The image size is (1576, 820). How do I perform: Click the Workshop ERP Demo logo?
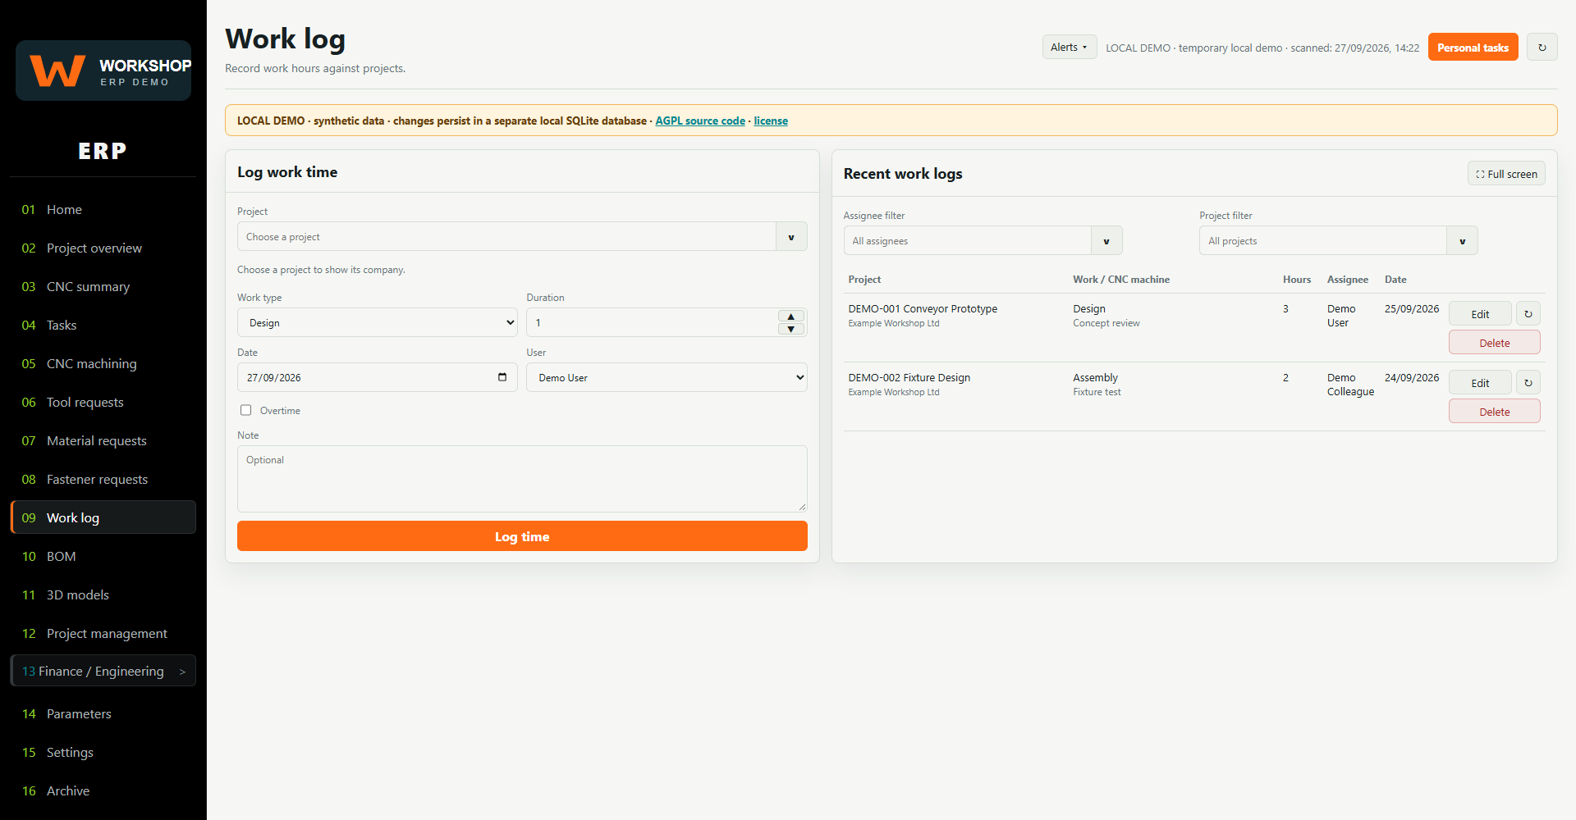(x=103, y=71)
